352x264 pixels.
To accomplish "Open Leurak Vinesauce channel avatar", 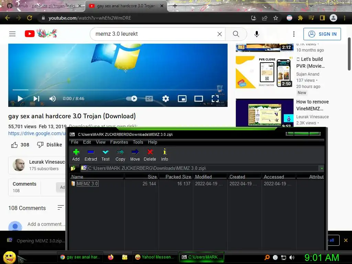I will pyautogui.click(x=19, y=165).
